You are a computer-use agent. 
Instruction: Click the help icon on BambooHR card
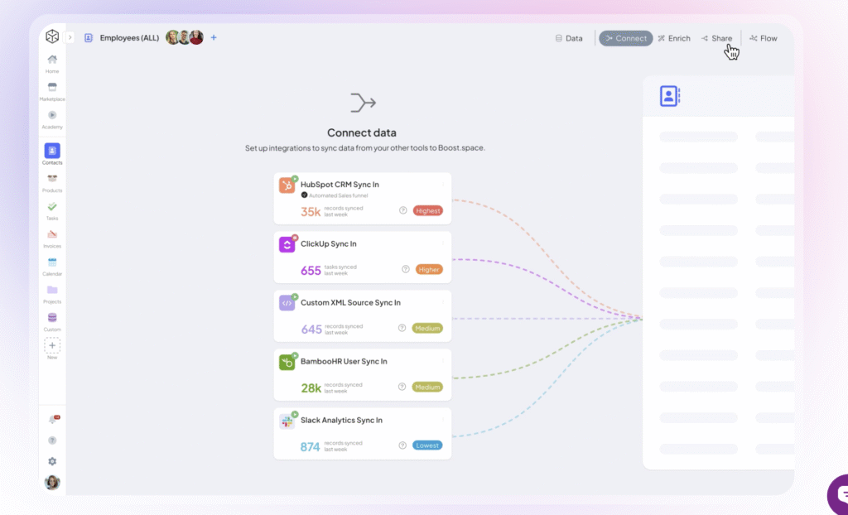[x=402, y=387]
